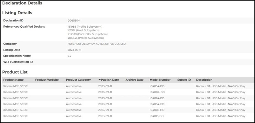Click publish date in IC4054-BD row
This screenshot has height=123, width=255.
coord(105,104)
